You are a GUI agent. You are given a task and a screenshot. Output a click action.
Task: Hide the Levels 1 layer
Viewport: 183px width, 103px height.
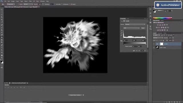[x=154, y=44]
